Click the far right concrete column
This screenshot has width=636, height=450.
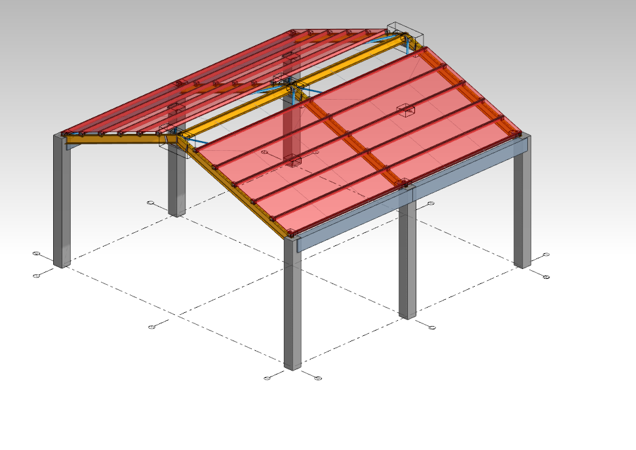(522, 210)
